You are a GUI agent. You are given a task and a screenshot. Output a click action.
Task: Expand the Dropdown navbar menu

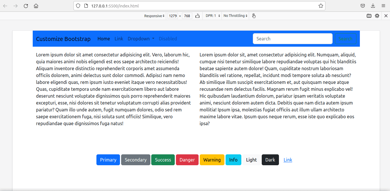(141, 39)
